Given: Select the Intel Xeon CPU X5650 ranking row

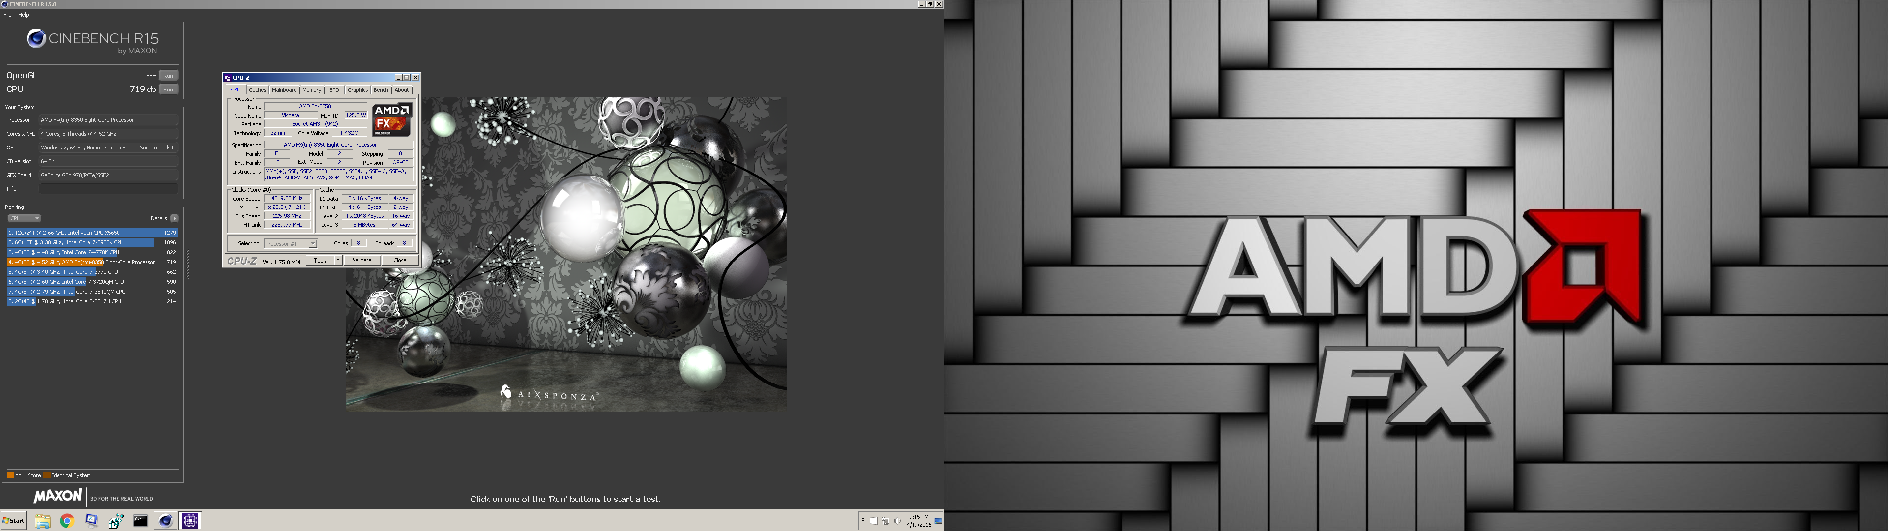Looking at the screenshot, I should (x=92, y=233).
